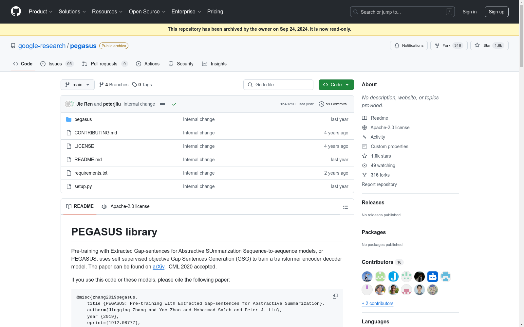This screenshot has height=327, width=524.
Task: Open the arXiv paper link
Action: (x=159, y=267)
